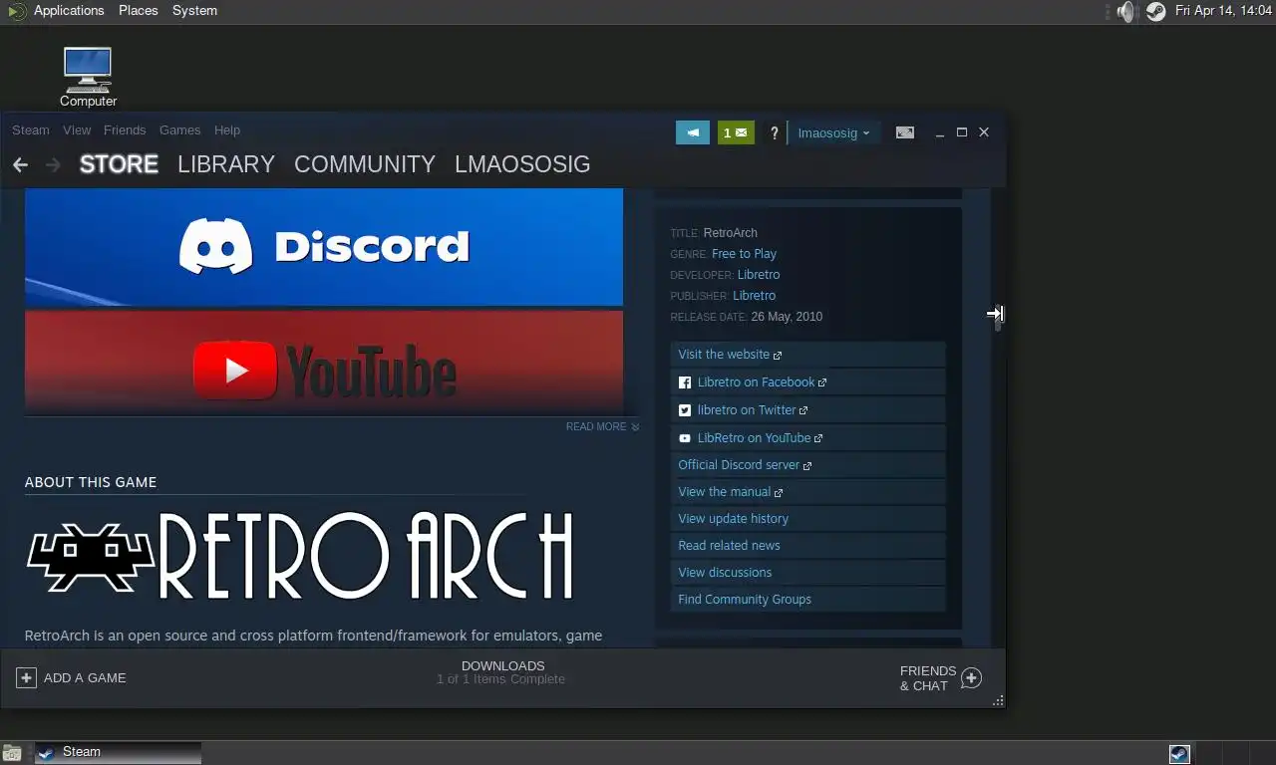Open Computer desktop icon
This screenshot has height=765, width=1276.
coord(88,77)
